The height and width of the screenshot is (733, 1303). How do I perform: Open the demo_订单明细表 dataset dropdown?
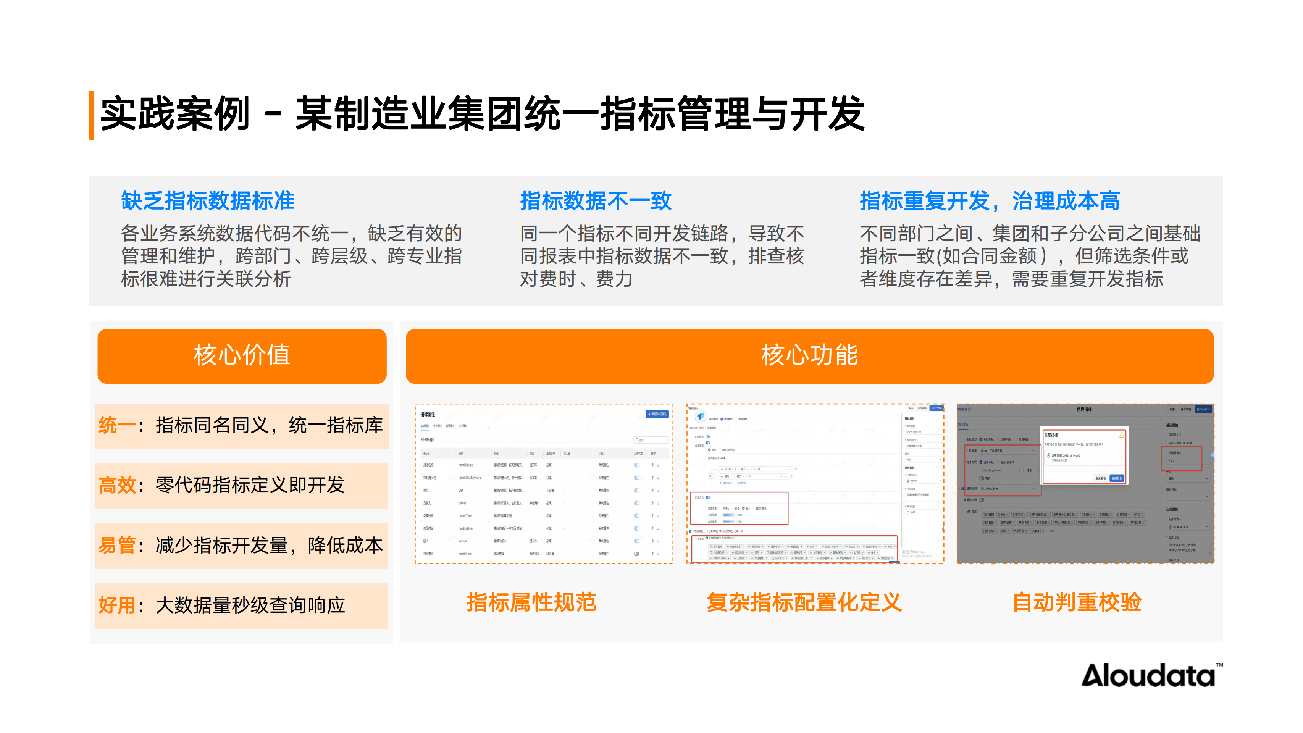[1008, 451]
